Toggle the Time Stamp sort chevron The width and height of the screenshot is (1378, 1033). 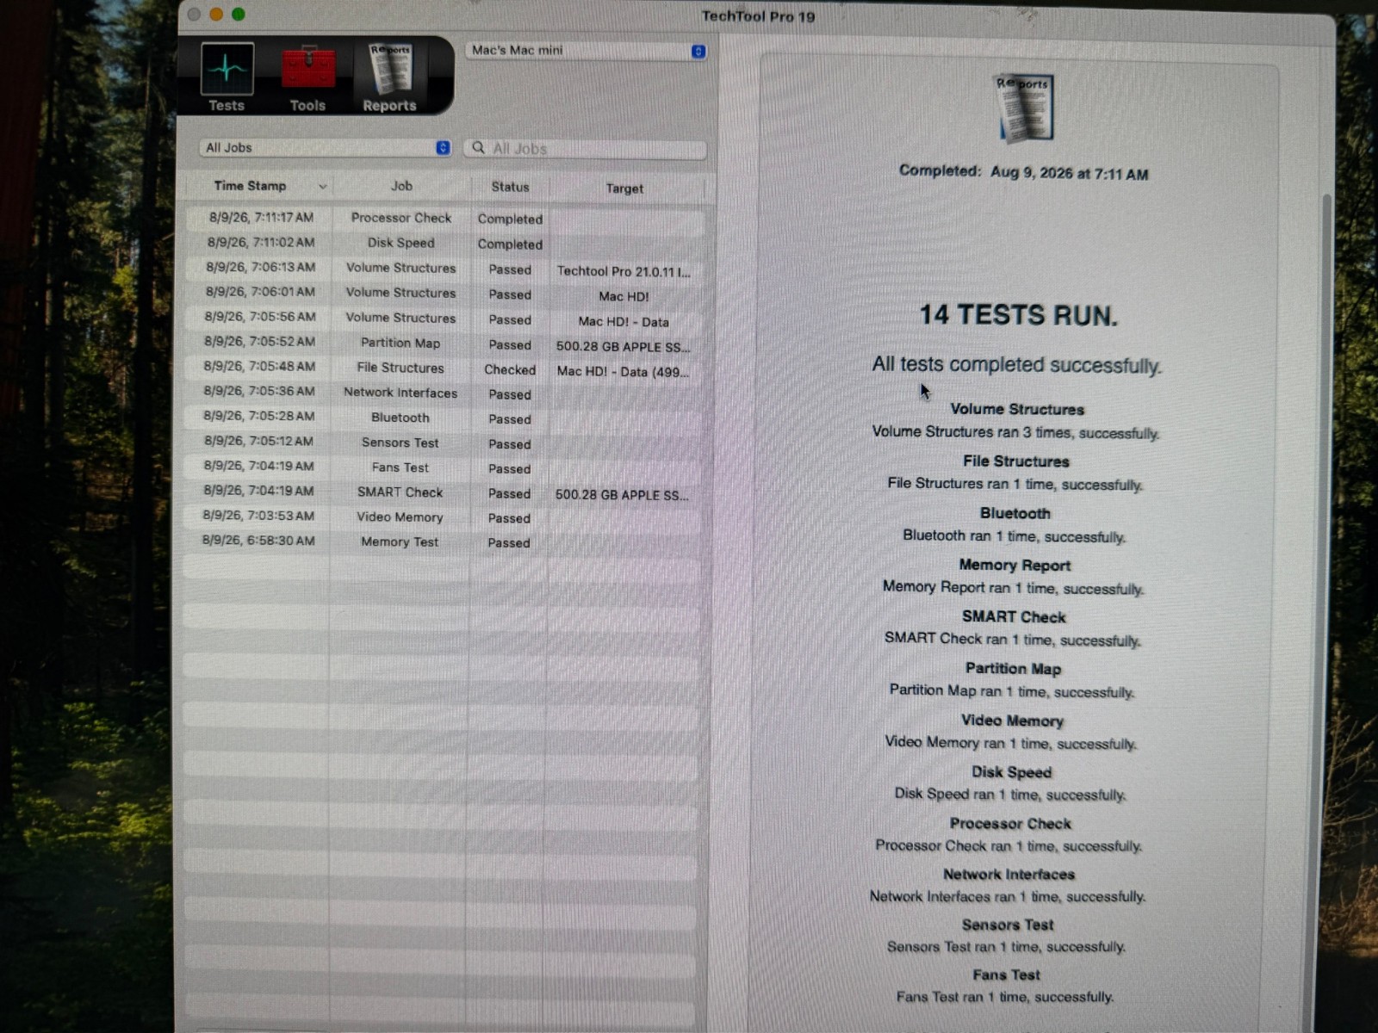322,187
